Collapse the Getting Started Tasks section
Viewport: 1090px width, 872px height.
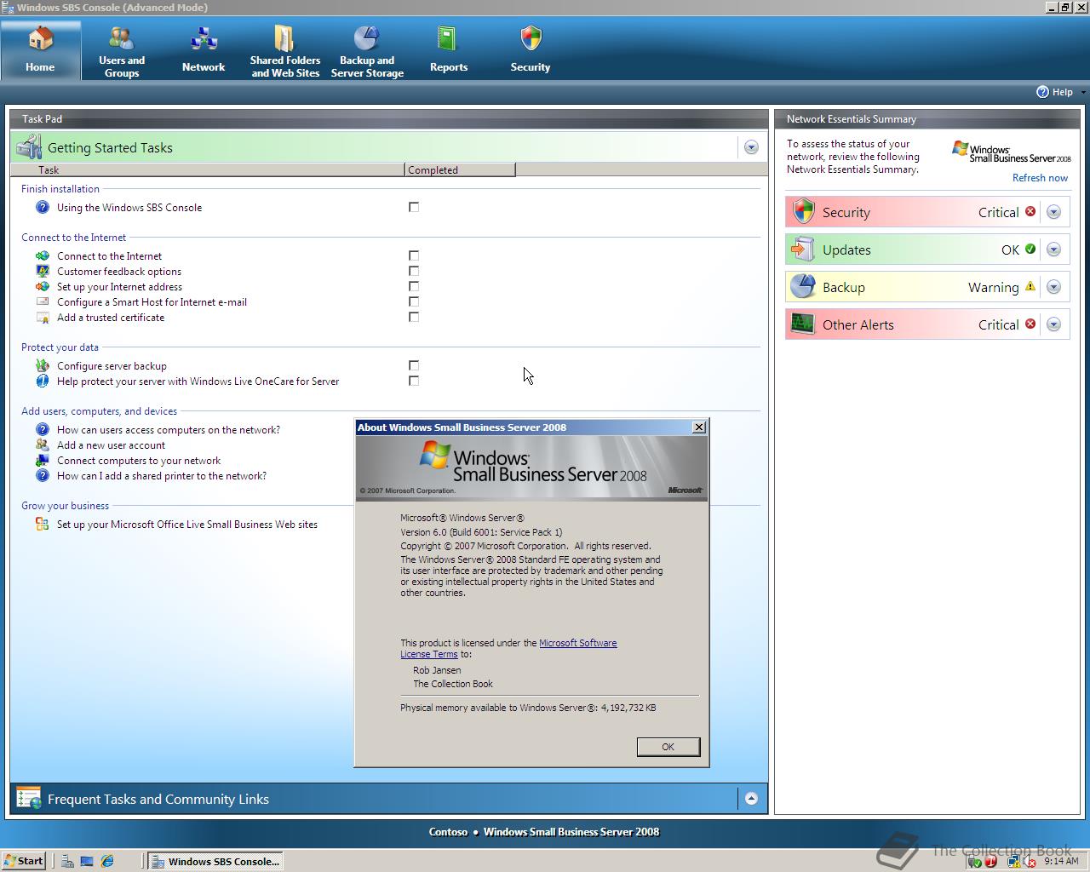pyautogui.click(x=751, y=147)
